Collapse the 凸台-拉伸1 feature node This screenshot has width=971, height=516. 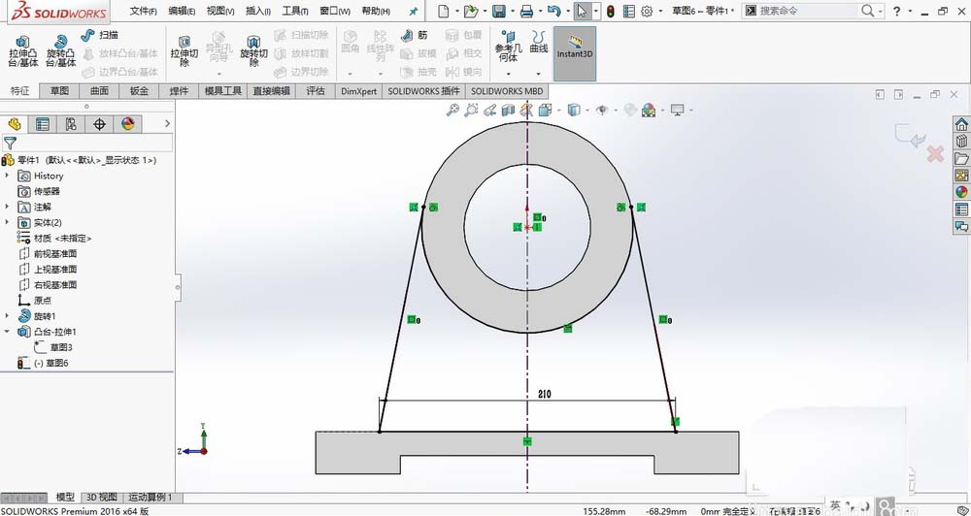(8, 332)
